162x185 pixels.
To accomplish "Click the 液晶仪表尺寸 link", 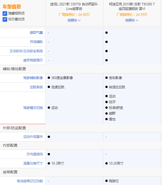I will [x=33, y=163].
